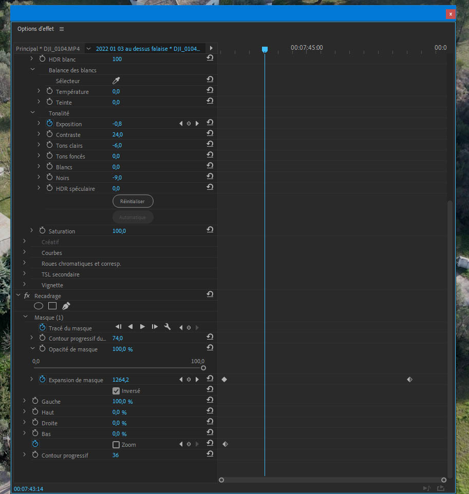Screen dimensions: 469x494
Task: Go to next Exposition keyframe
Action: [x=197, y=124]
